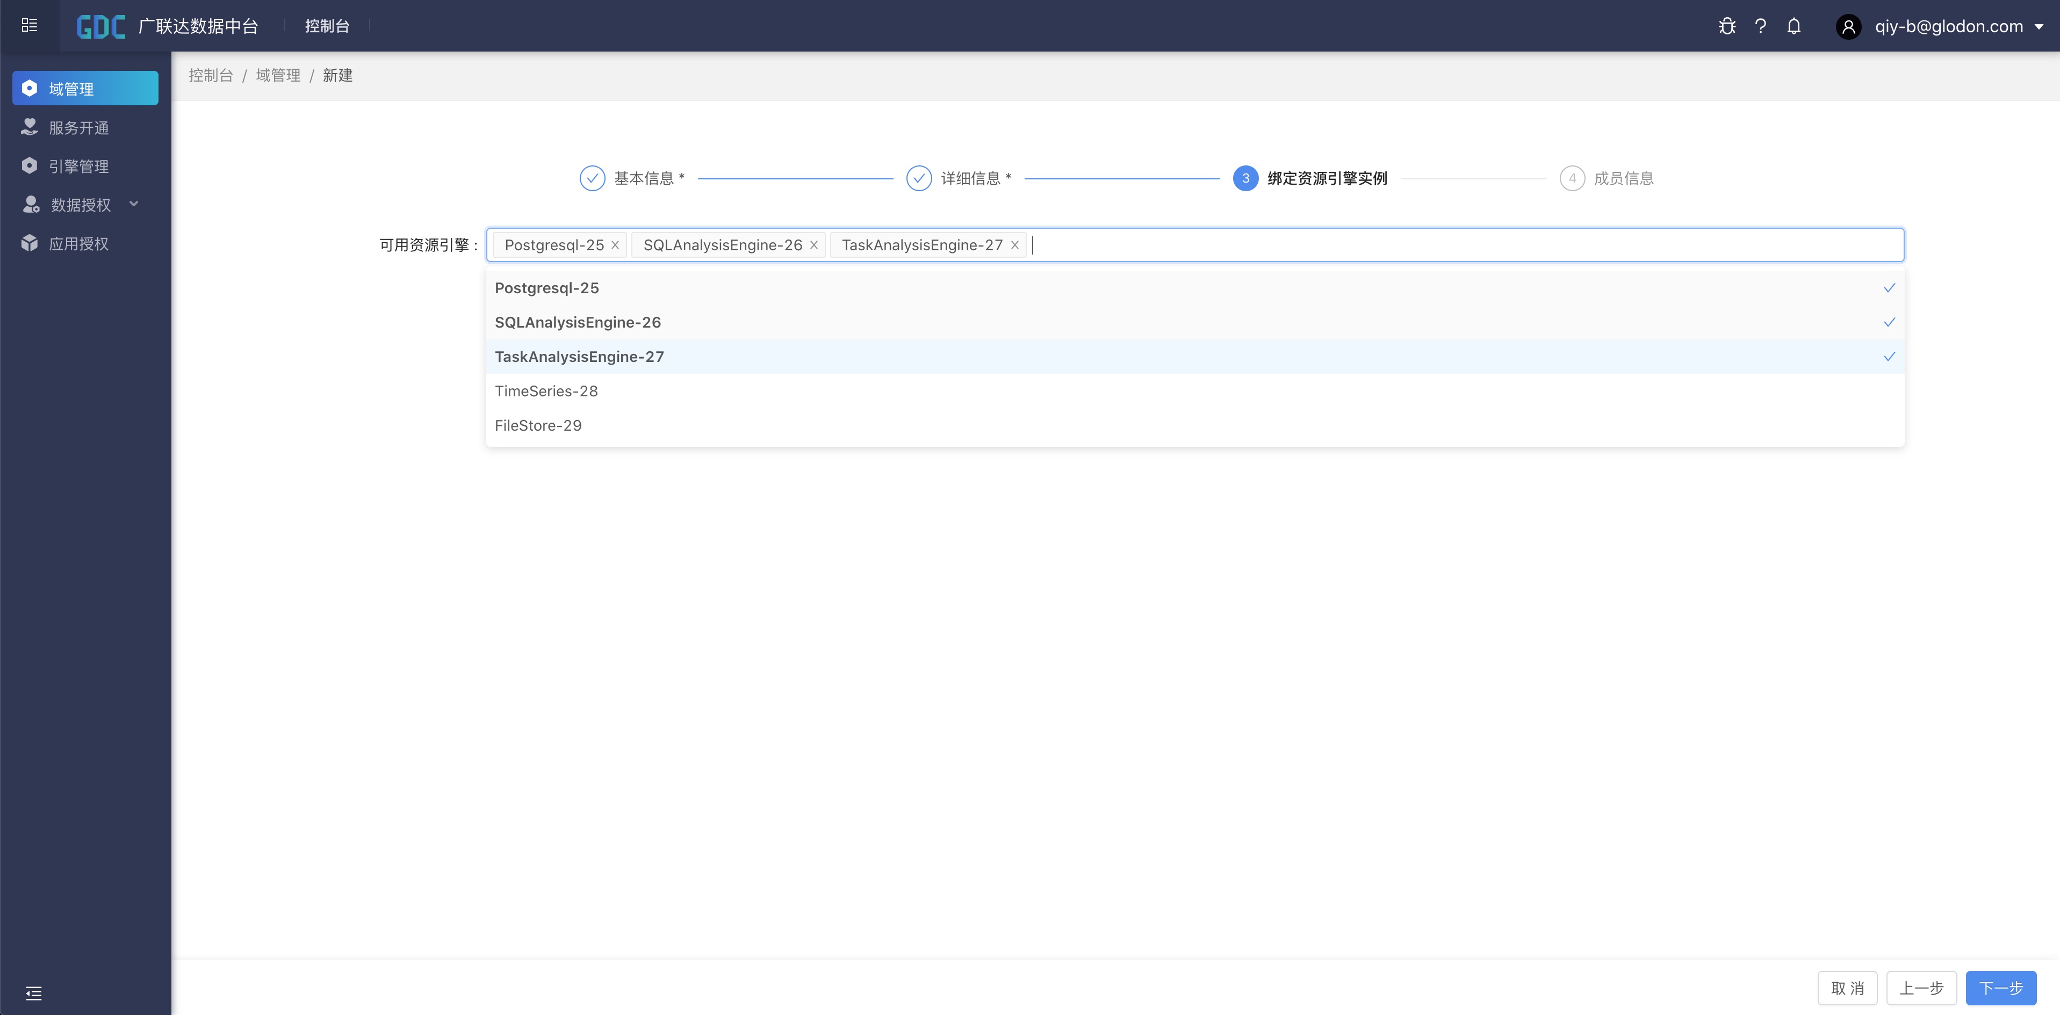This screenshot has width=2060, height=1015.
Task: Click 域管理 breadcrumb link
Action: (277, 75)
